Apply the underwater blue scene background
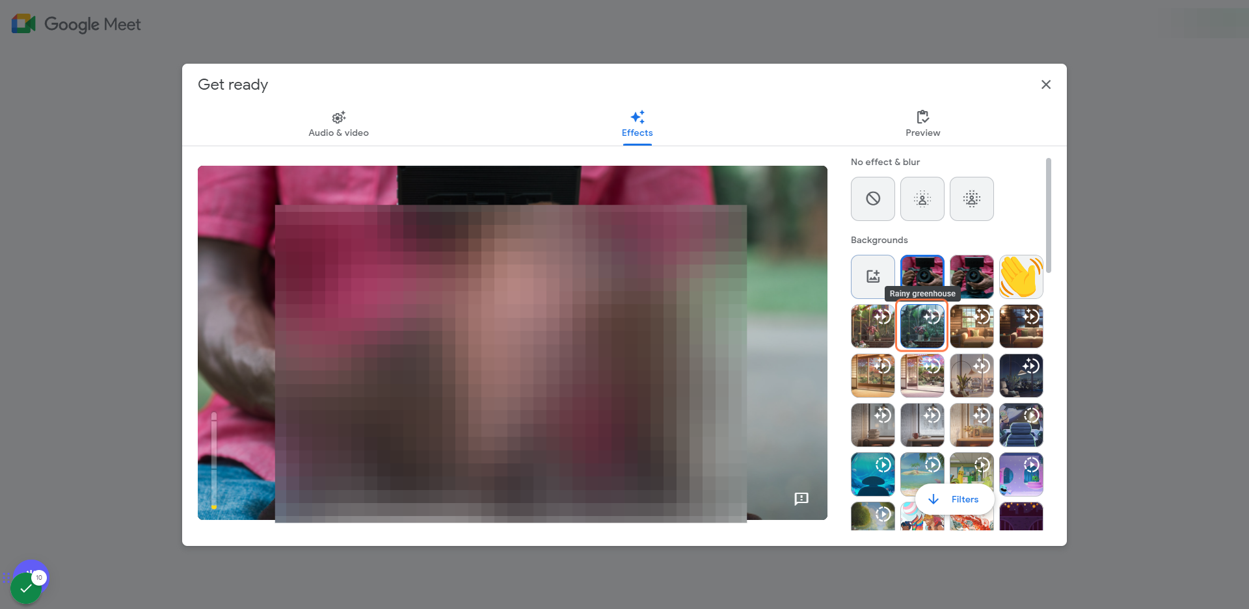The height and width of the screenshot is (609, 1249). click(x=873, y=474)
